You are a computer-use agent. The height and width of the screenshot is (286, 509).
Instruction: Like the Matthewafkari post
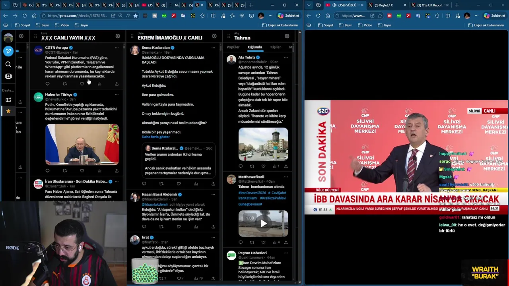263,242
